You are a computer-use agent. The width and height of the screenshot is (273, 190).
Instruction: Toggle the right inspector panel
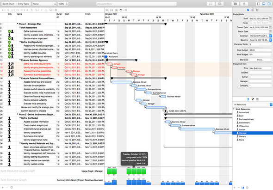click(269, 4)
